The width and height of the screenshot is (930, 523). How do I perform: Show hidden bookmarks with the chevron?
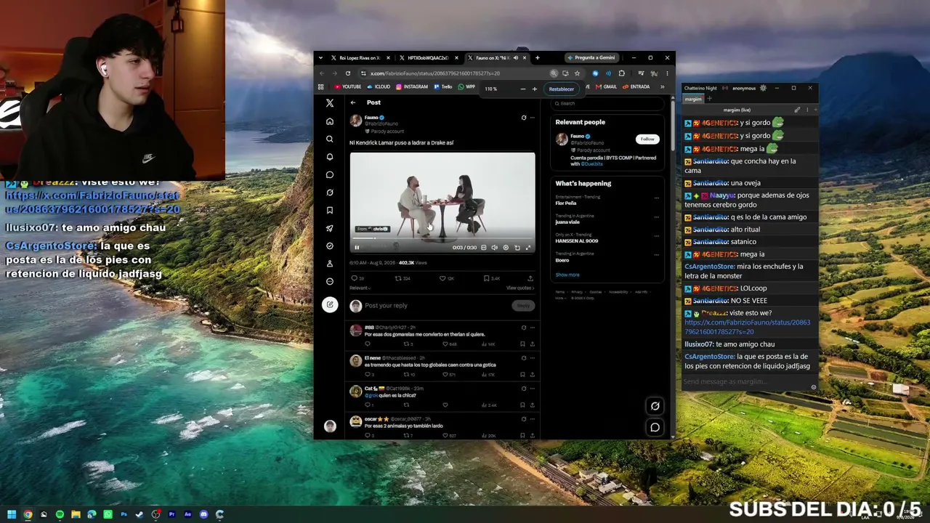(662, 86)
